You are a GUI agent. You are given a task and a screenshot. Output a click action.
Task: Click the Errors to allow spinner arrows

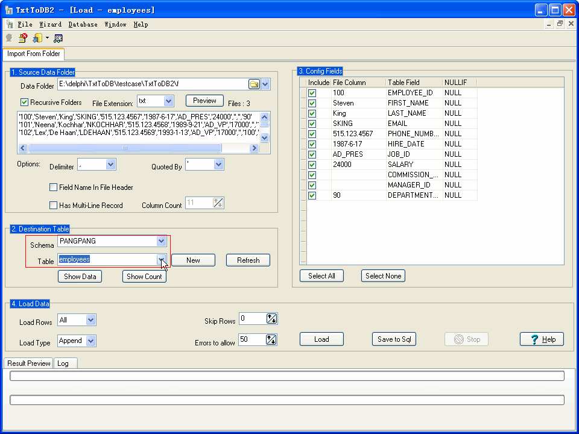[271, 339]
